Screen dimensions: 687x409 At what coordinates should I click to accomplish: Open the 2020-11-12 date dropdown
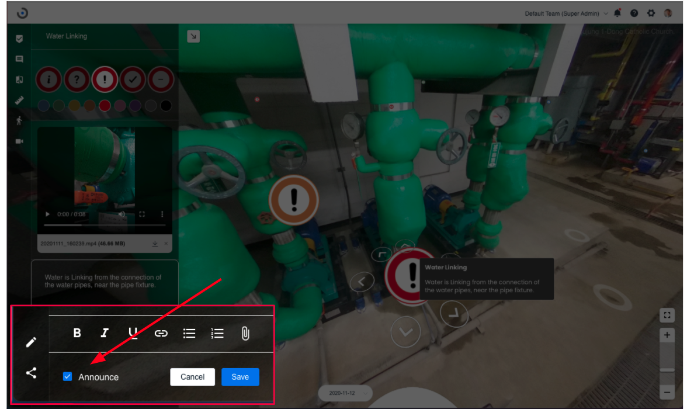pos(345,393)
